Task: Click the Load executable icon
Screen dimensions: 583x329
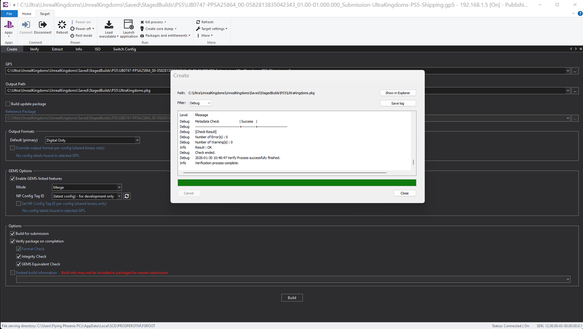Action: (x=109, y=25)
